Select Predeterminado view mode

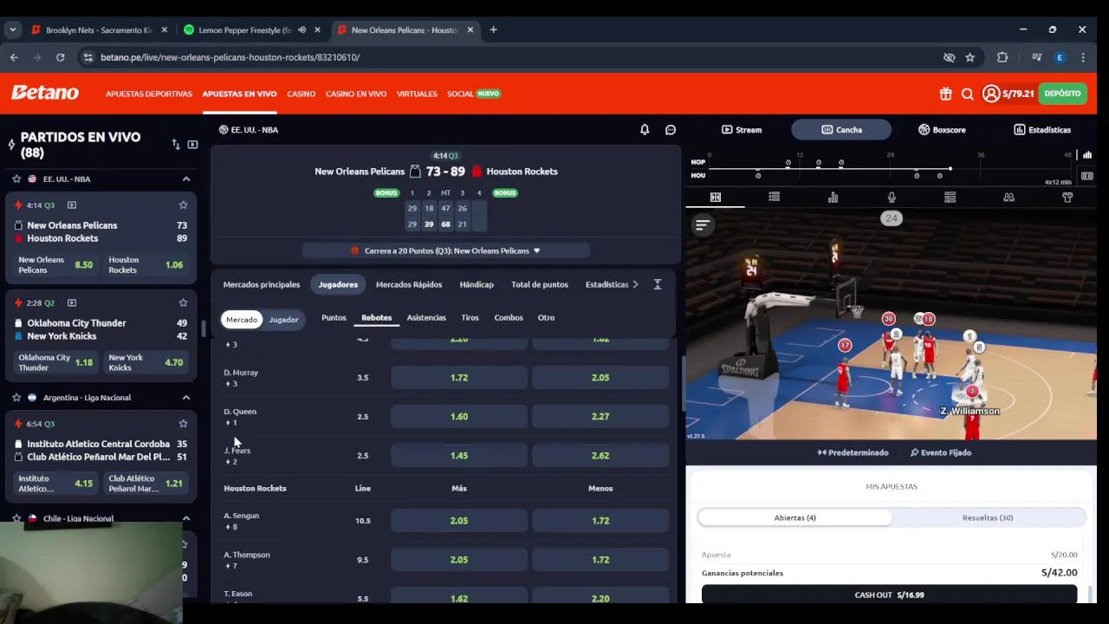tap(853, 452)
